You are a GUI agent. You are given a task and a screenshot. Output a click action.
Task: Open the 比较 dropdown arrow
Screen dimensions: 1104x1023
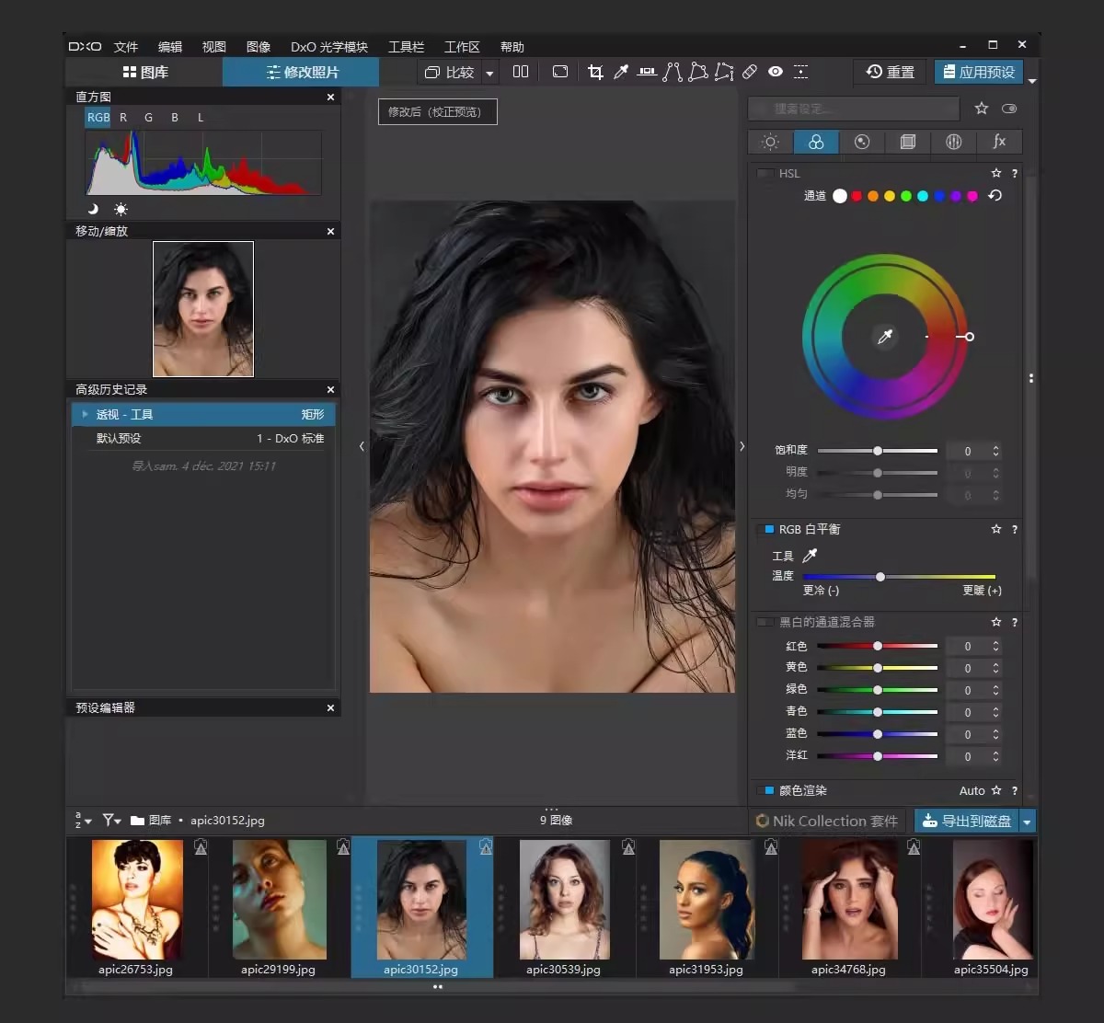[489, 73]
